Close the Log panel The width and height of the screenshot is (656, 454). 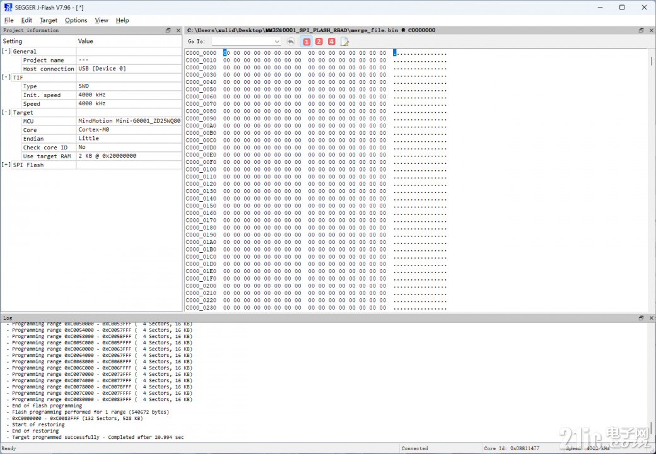[651, 318]
